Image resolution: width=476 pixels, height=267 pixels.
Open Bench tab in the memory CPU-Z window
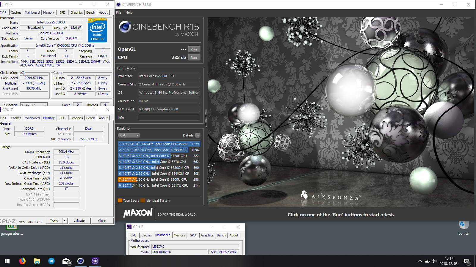pyautogui.click(x=91, y=118)
